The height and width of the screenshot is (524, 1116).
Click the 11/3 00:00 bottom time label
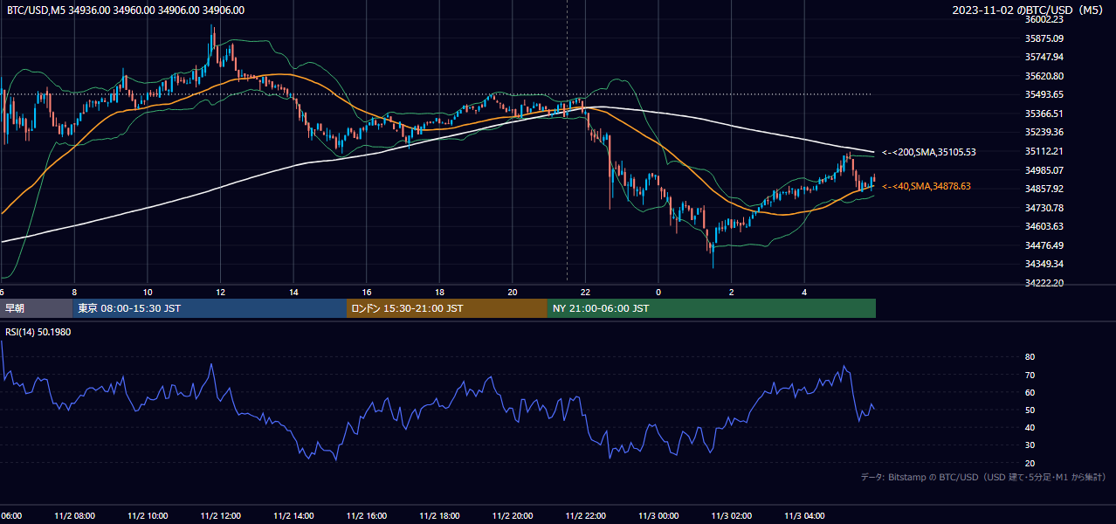pyautogui.click(x=658, y=515)
